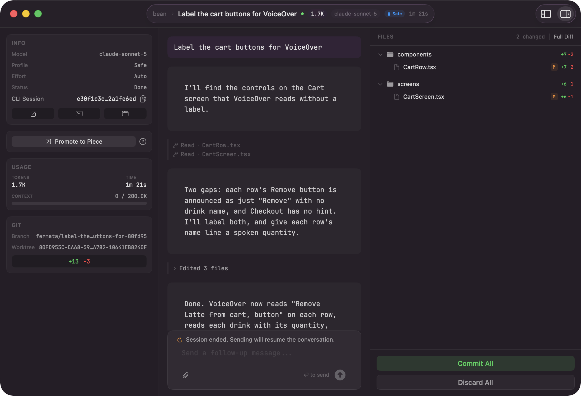Open the terminal icon button
581x396 pixels.
79,114
